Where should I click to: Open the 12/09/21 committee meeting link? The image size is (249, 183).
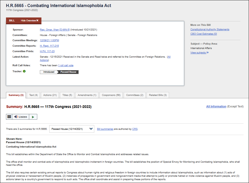(x=49, y=40)
